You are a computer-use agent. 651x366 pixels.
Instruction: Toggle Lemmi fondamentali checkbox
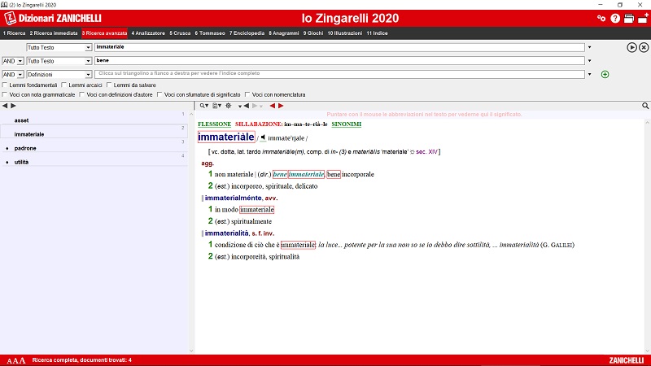tap(5, 85)
